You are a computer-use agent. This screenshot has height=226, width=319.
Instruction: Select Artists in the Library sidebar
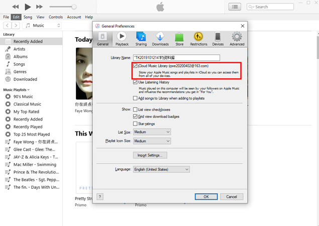coord(31,49)
